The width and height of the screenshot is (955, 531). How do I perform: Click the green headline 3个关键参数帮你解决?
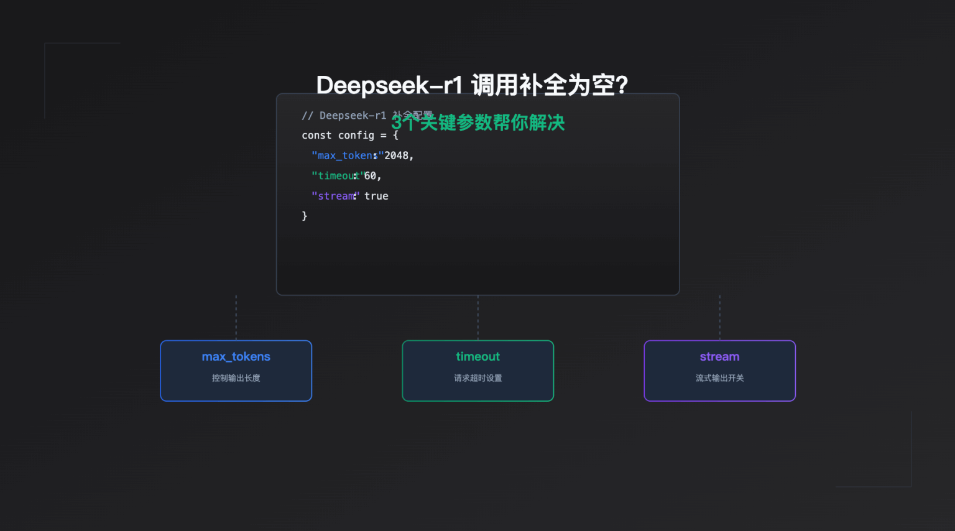(x=477, y=122)
